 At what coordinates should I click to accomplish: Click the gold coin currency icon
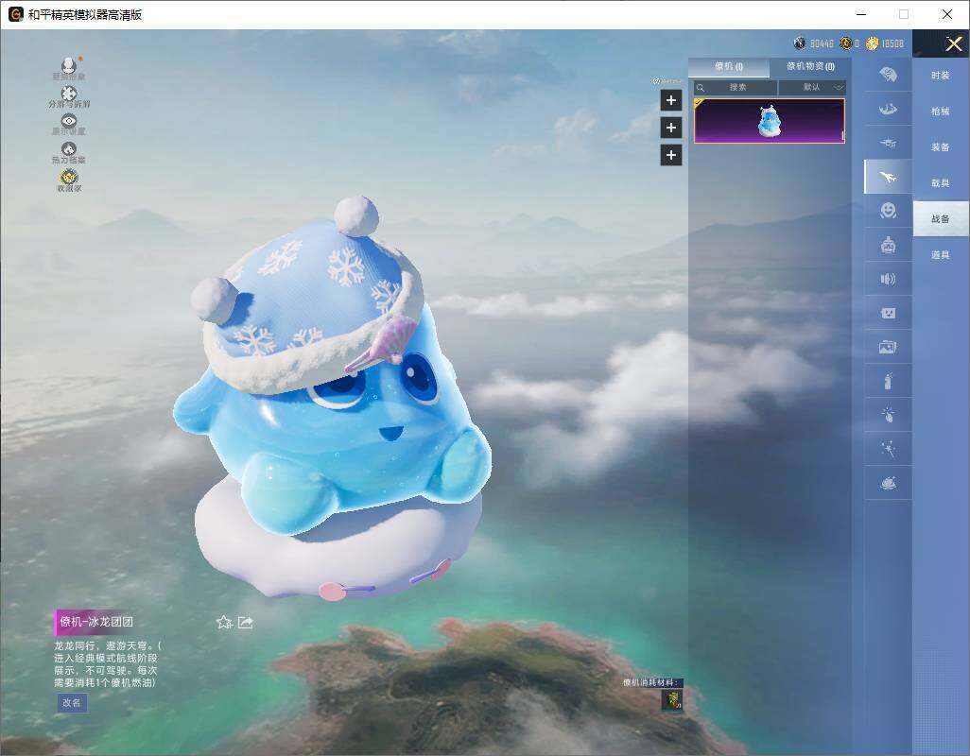coord(873,43)
